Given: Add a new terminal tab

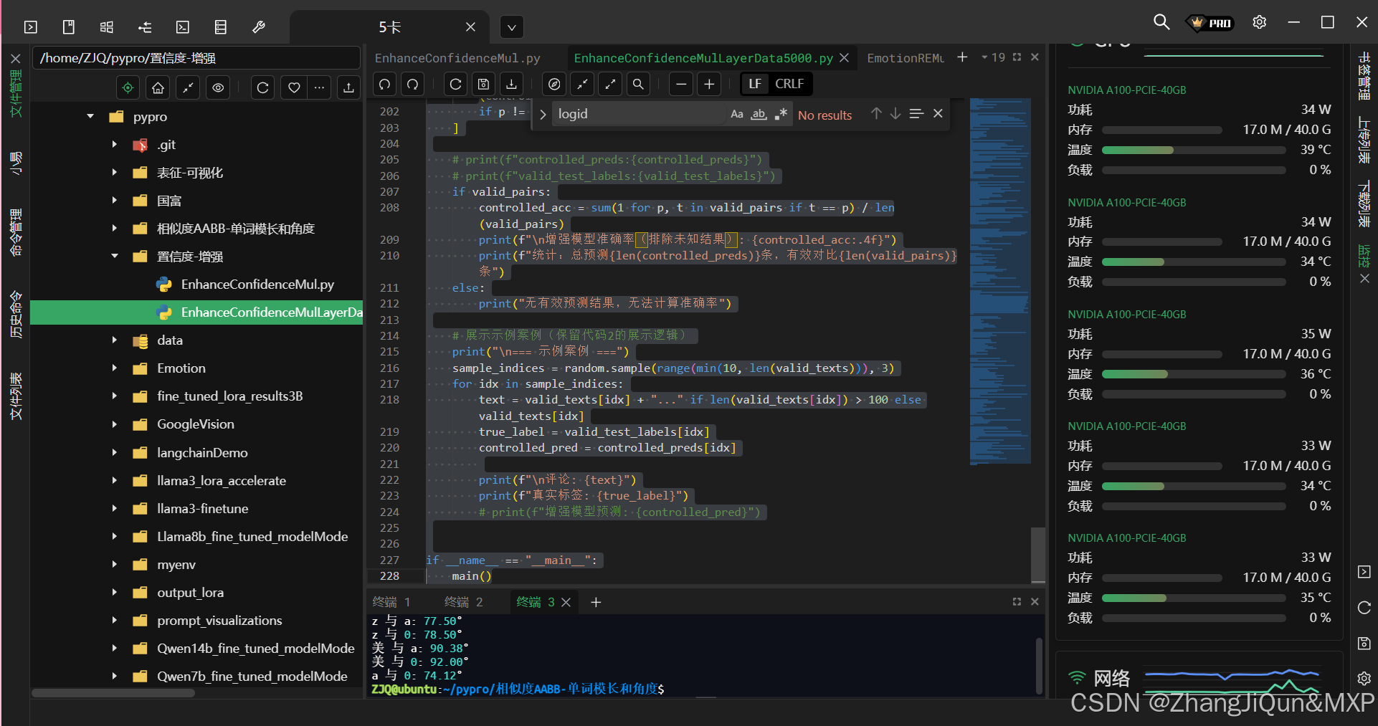Looking at the screenshot, I should (x=596, y=602).
